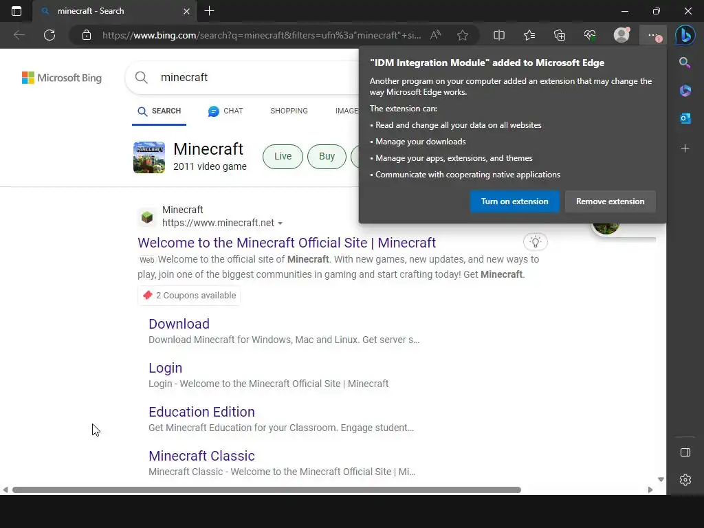Click the horizontal scrollbar thumb
The width and height of the screenshot is (704, 528).
click(x=267, y=489)
